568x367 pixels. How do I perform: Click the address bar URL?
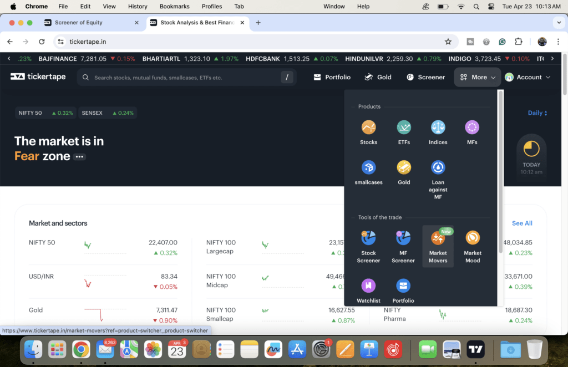[88, 42]
